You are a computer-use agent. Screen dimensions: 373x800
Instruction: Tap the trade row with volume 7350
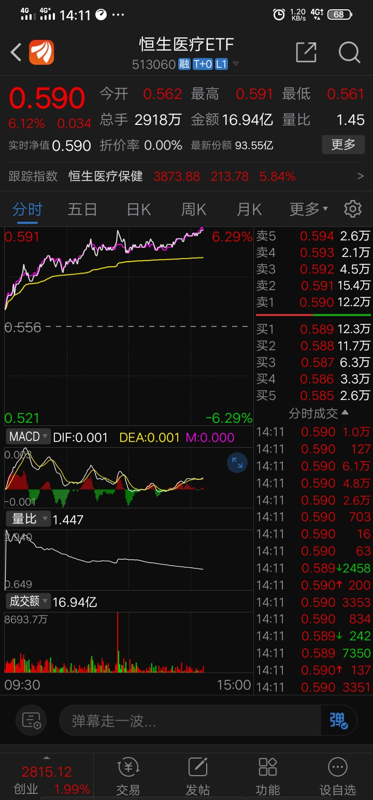313,653
